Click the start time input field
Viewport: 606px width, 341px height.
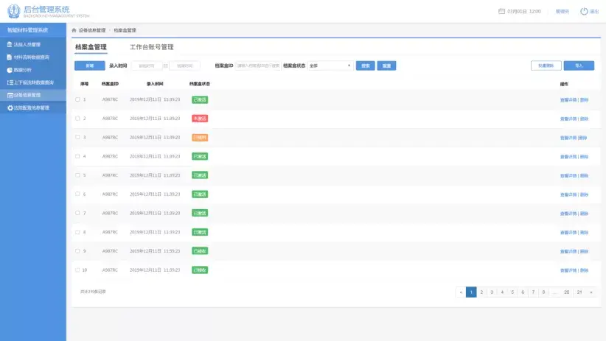tap(147, 66)
